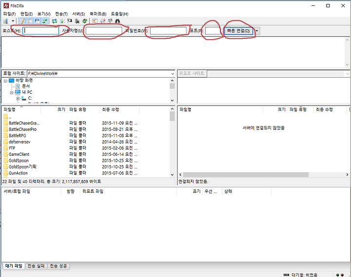Toggle synchronized browsing icon
This screenshot has width=351, height=277.
(x=110, y=21)
